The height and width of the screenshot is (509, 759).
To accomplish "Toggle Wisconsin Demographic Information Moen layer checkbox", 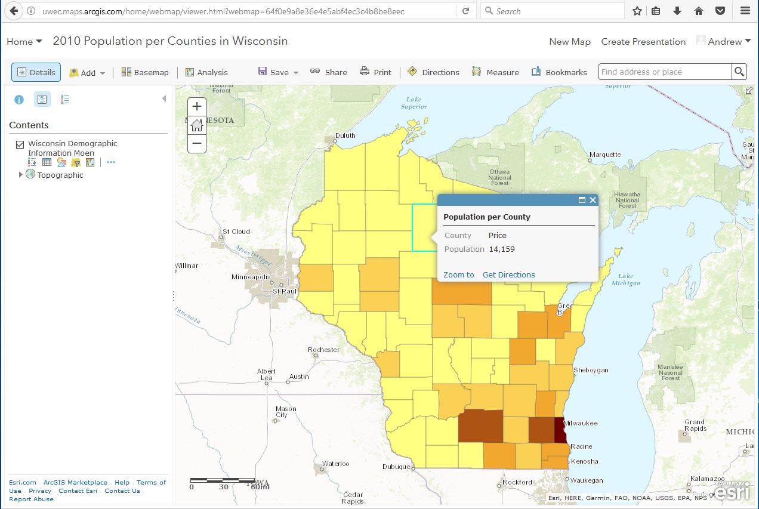I will click(20, 144).
